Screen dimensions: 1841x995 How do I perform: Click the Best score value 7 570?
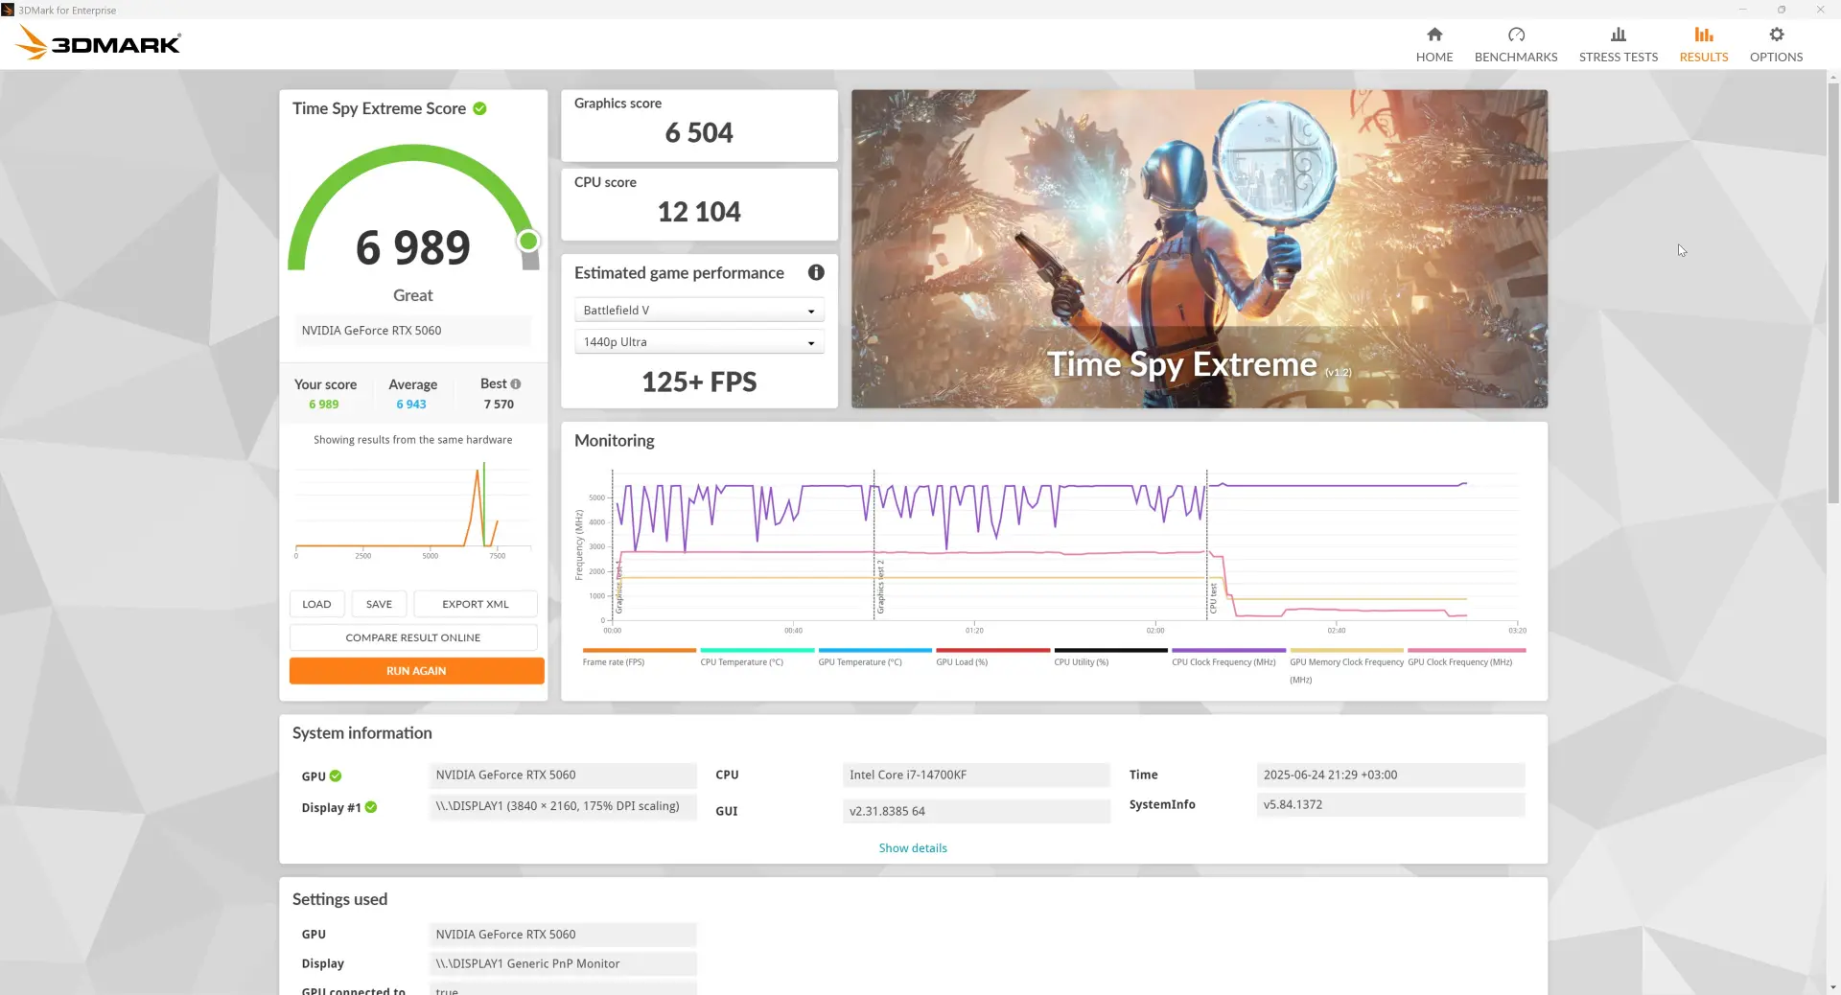pos(499,405)
